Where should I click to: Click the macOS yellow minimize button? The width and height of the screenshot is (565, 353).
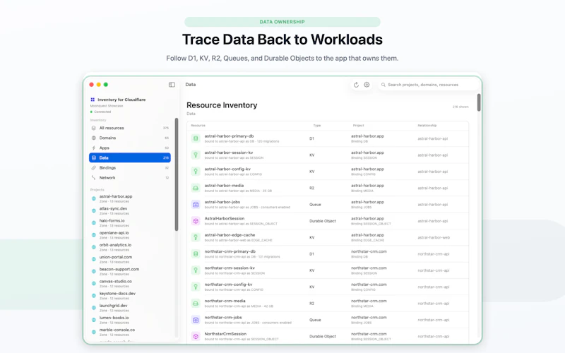(x=98, y=85)
